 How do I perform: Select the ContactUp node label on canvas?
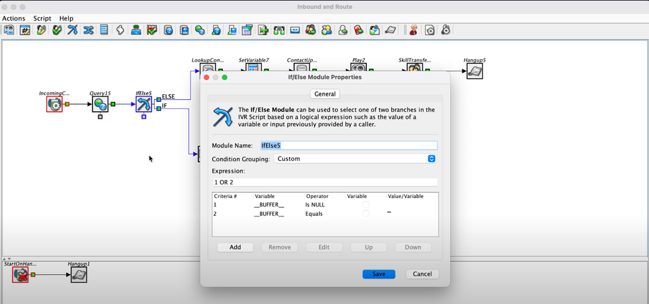click(302, 60)
